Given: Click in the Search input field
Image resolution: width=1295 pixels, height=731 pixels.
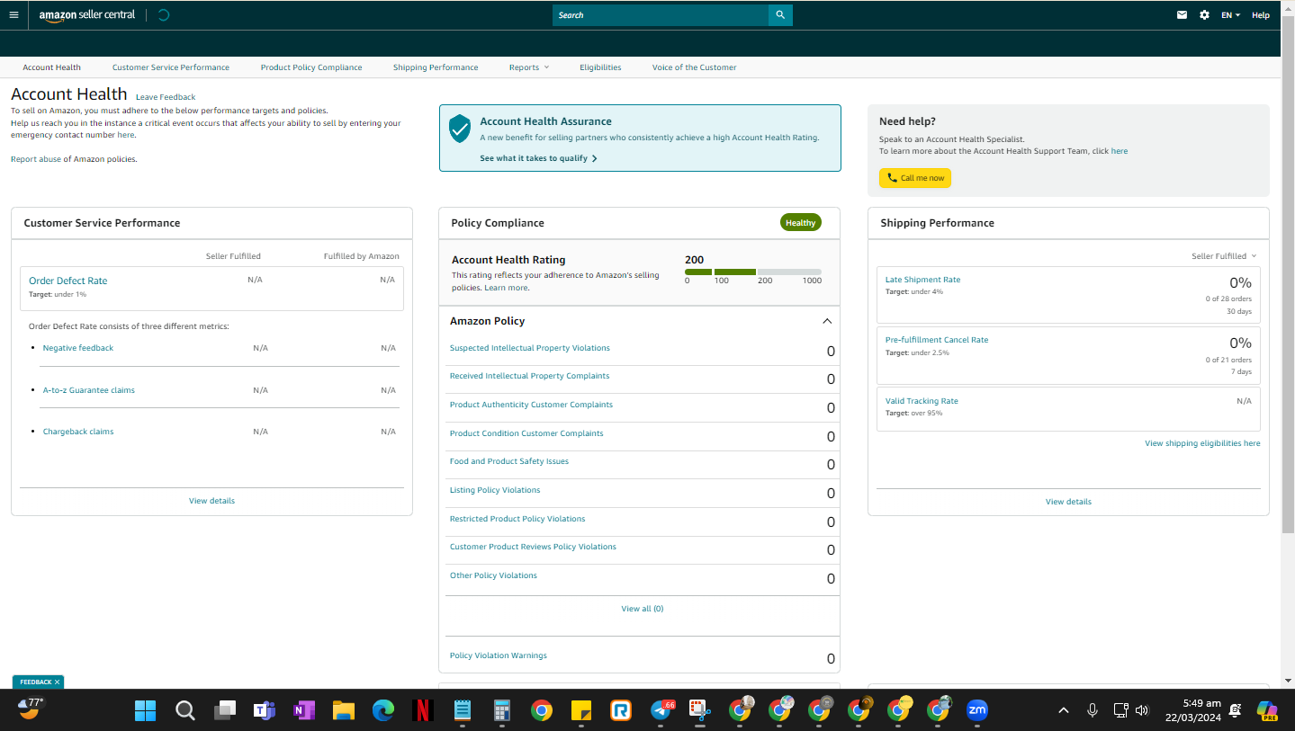Looking at the screenshot, I should [661, 15].
